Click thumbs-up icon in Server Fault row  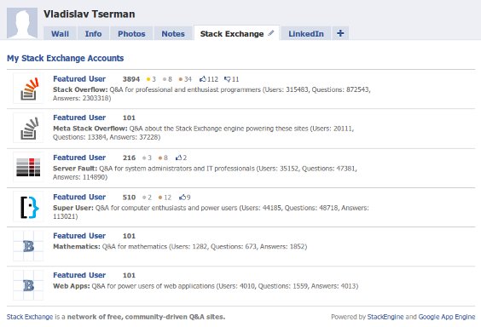179,158
